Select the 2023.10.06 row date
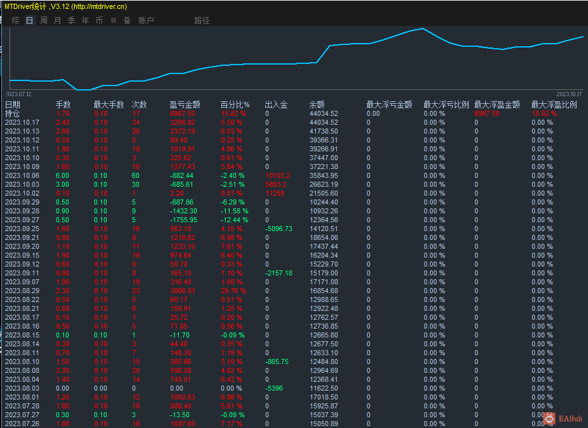Image resolution: width=588 pixels, height=428 pixels. point(22,175)
